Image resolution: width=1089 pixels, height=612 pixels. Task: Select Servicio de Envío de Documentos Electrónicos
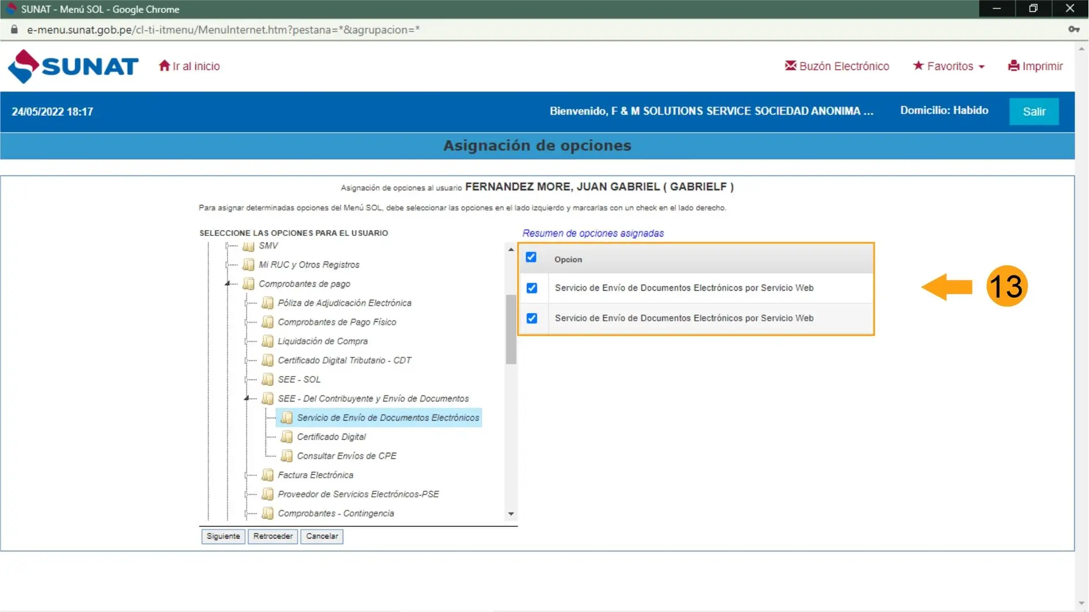pyautogui.click(x=388, y=418)
